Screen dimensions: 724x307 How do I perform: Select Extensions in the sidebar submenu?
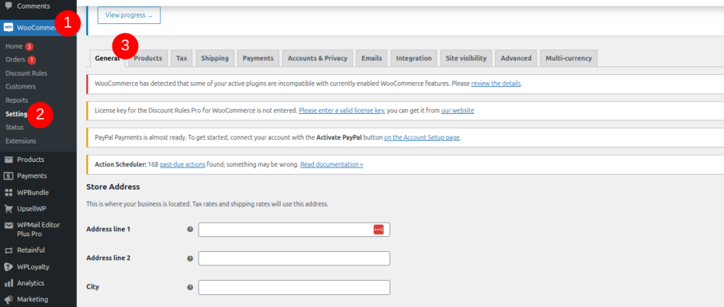click(x=21, y=141)
